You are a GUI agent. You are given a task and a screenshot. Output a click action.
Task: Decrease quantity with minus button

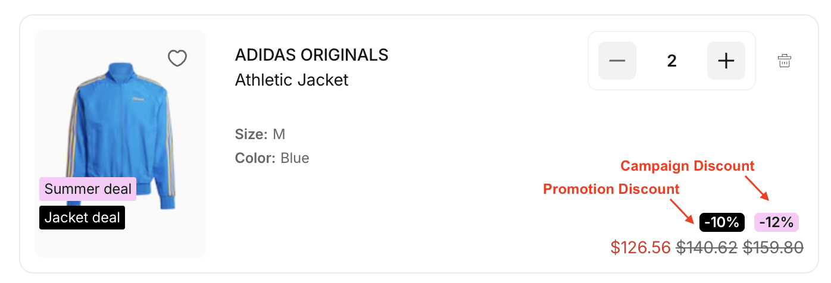617,61
